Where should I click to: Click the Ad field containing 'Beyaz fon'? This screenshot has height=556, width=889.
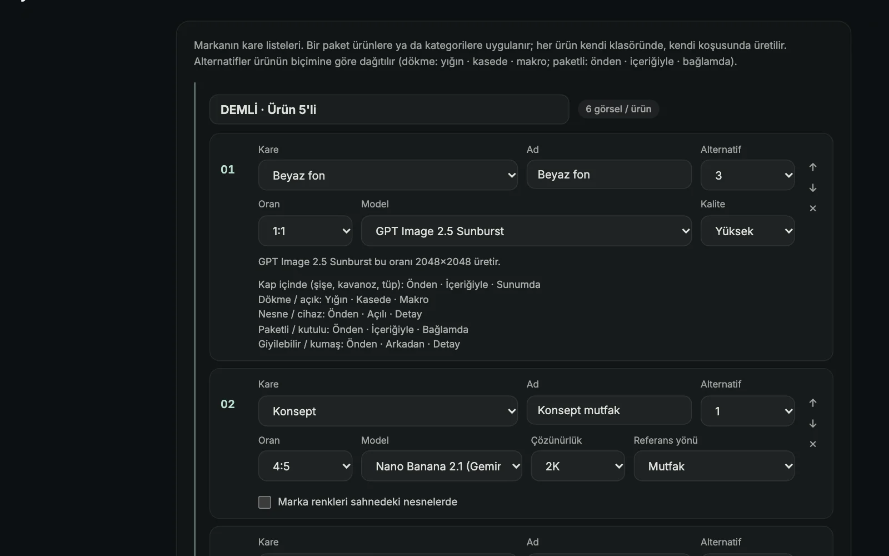609,175
